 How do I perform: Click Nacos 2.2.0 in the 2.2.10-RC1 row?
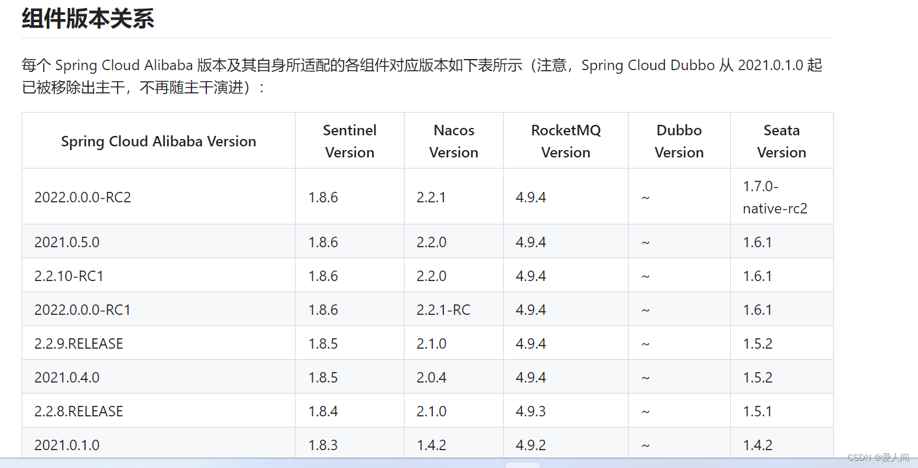454,276
